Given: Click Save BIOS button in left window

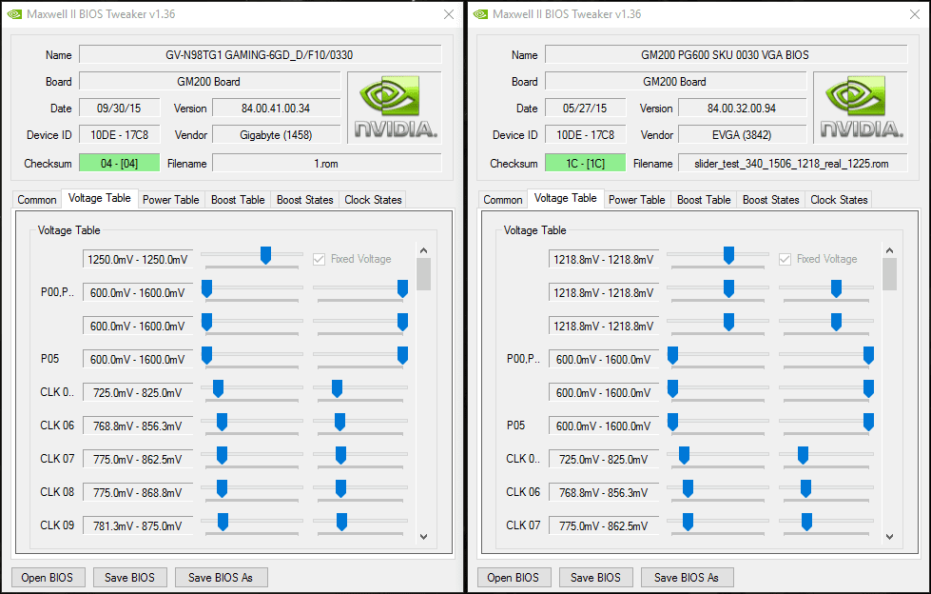Looking at the screenshot, I should (x=129, y=578).
